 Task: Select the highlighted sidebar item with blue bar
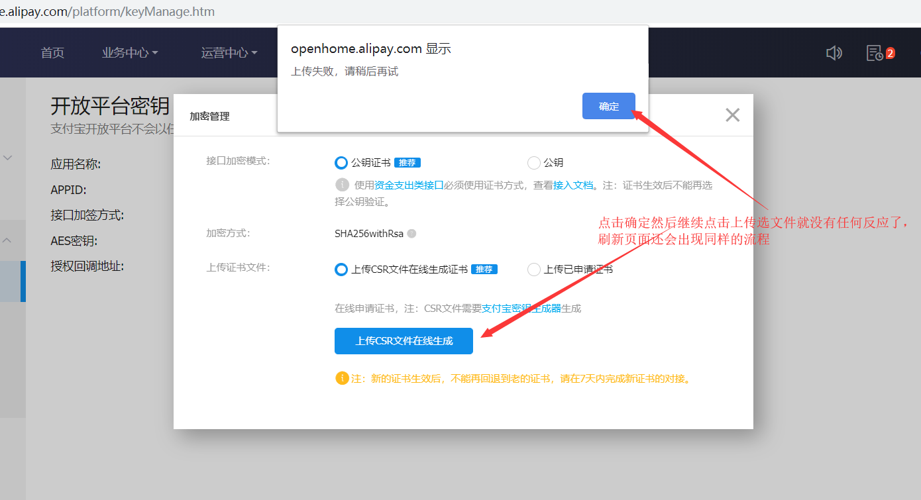pyautogui.click(x=13, y=281)
